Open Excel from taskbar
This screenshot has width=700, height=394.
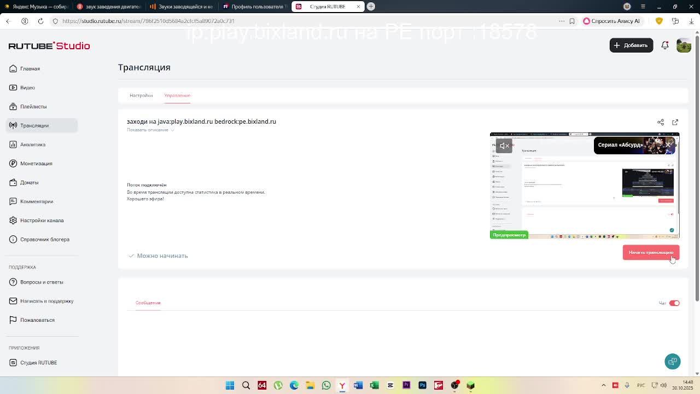374,385
